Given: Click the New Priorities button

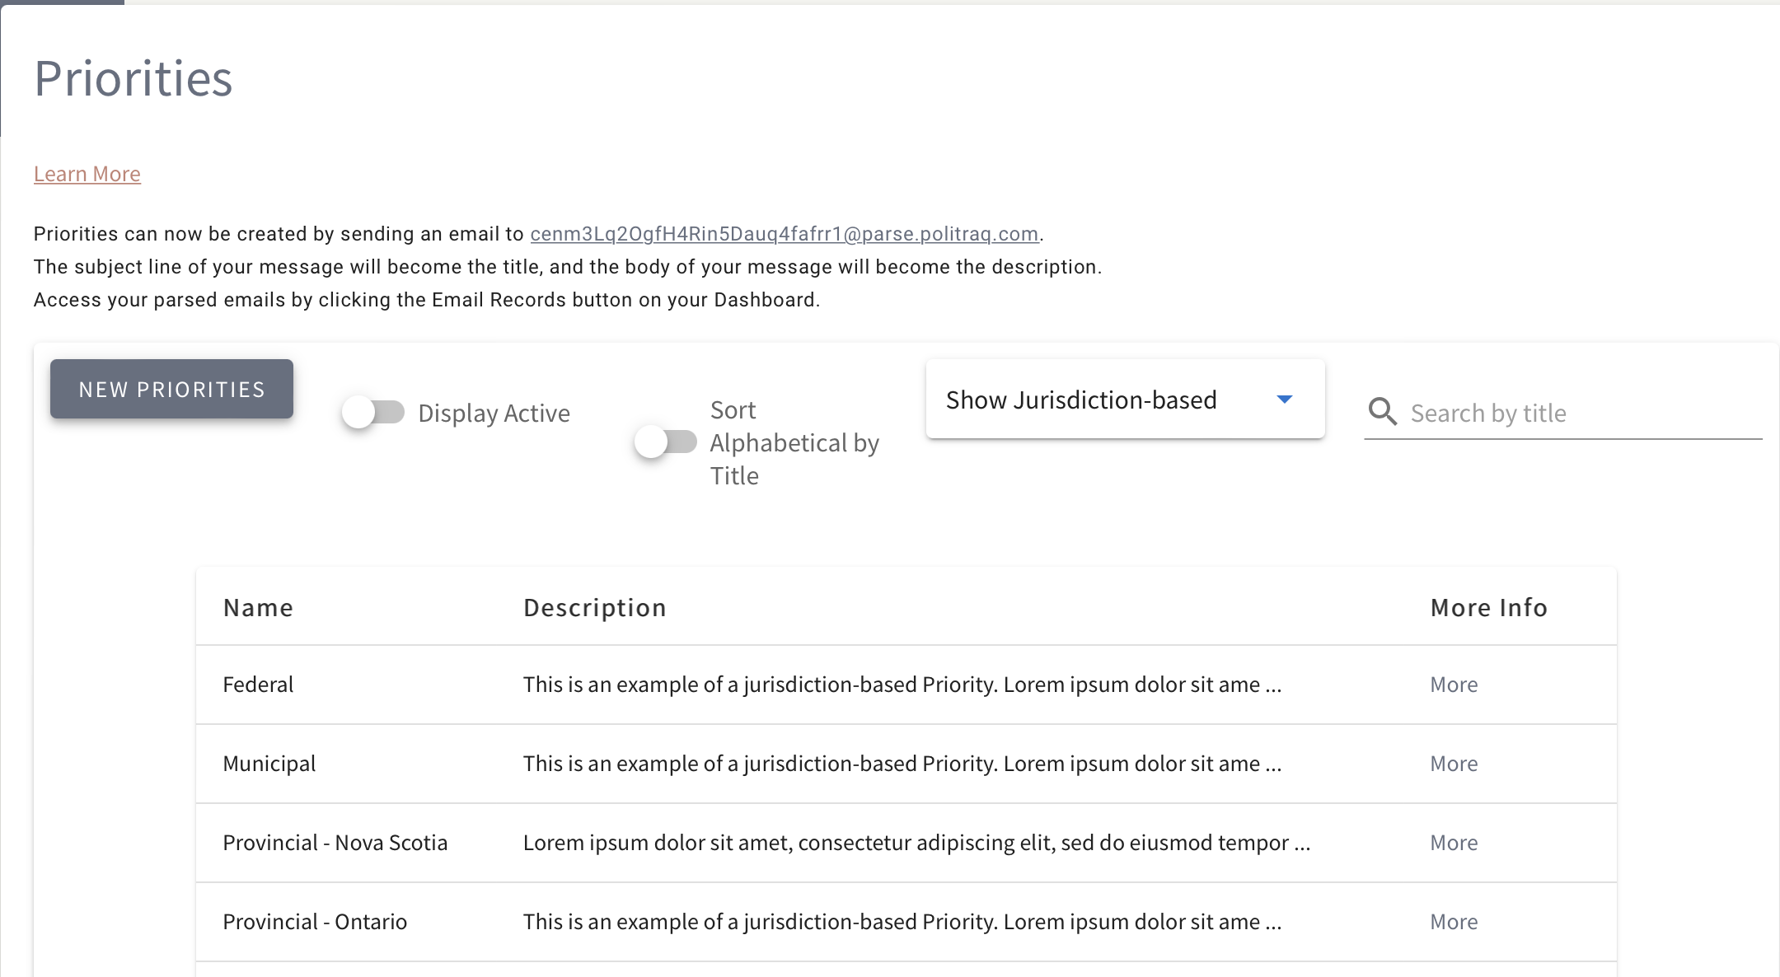Looking at the screenshot, I should pos(171,389).
